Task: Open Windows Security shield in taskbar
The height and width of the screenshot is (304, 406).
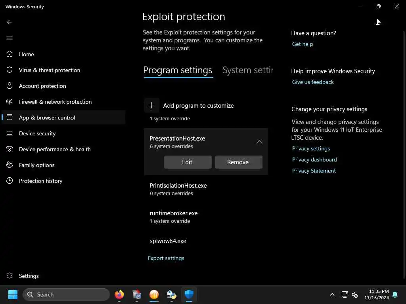Action: click(x=189, y=294)
